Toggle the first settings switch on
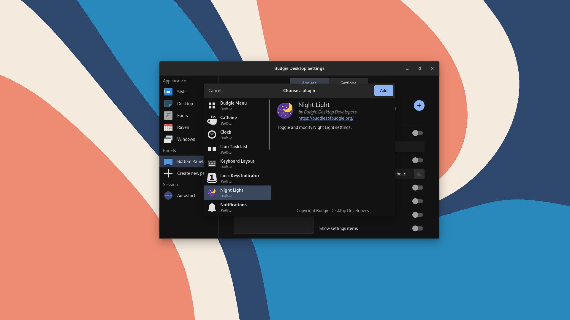The height and width of the screenshot is (320, 570). 417,133
